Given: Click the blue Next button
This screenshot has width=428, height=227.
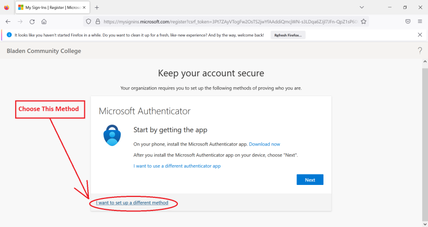Looking at the screenshot, I should pos(310,180).
